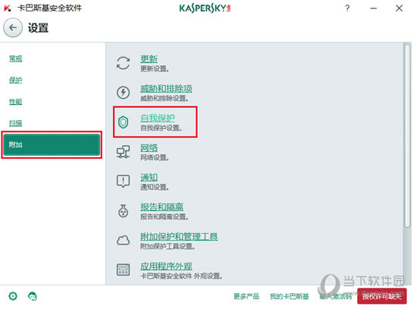
Task: Open the 网络 settings link
Action: pyautogui.click(x=149, y=147)
